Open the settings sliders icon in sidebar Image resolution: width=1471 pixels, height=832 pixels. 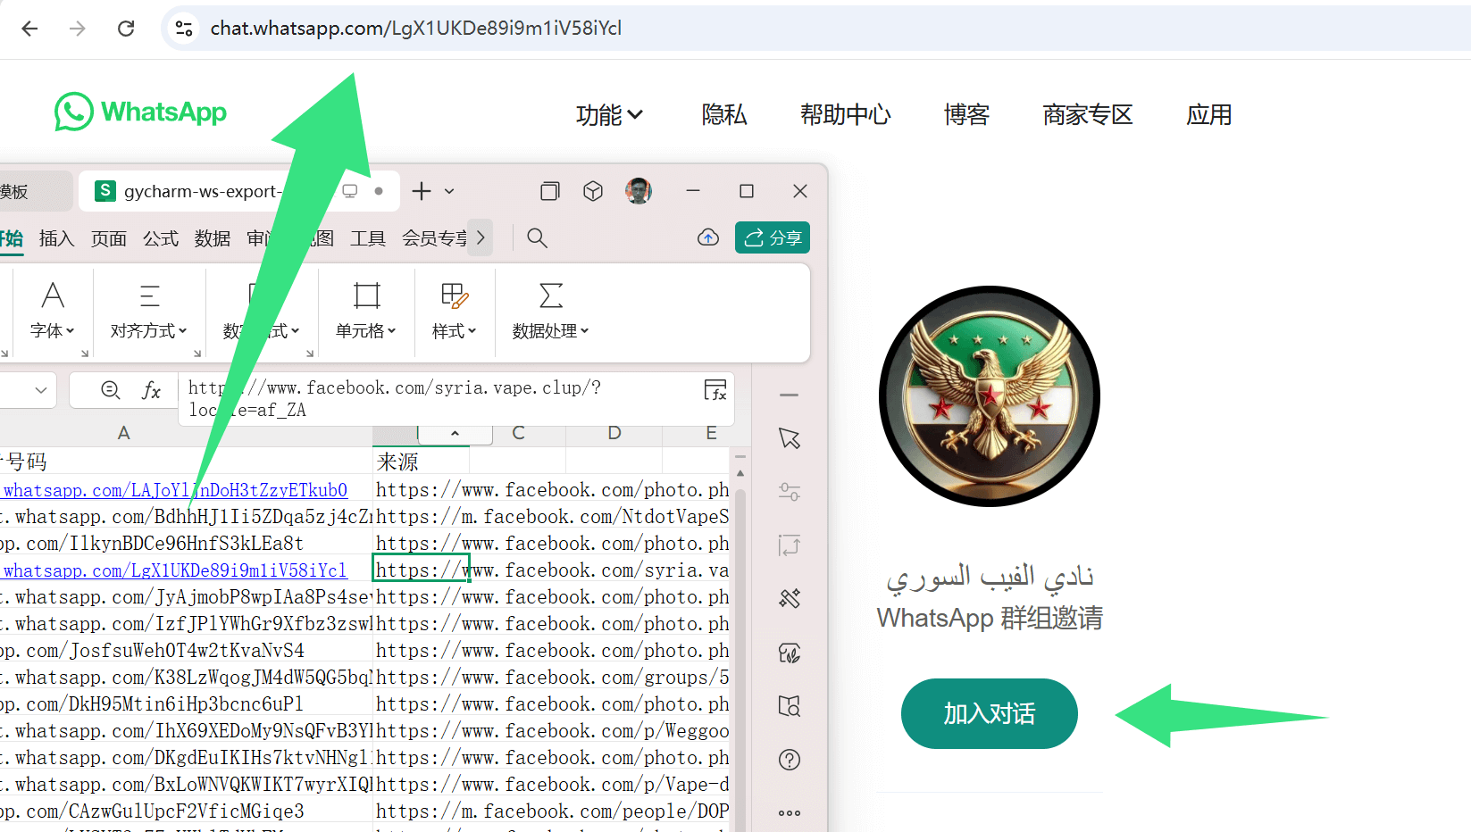[789, 492]
